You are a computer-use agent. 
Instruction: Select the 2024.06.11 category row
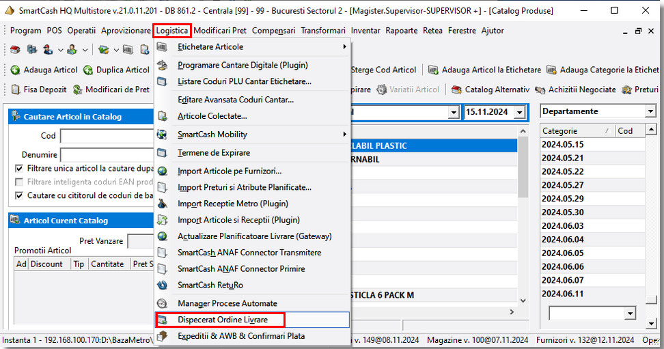592,294
